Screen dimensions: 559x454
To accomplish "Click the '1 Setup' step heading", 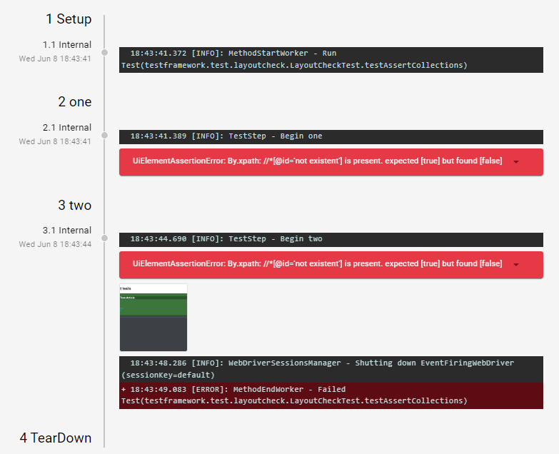I will click(x=69, y=19).
